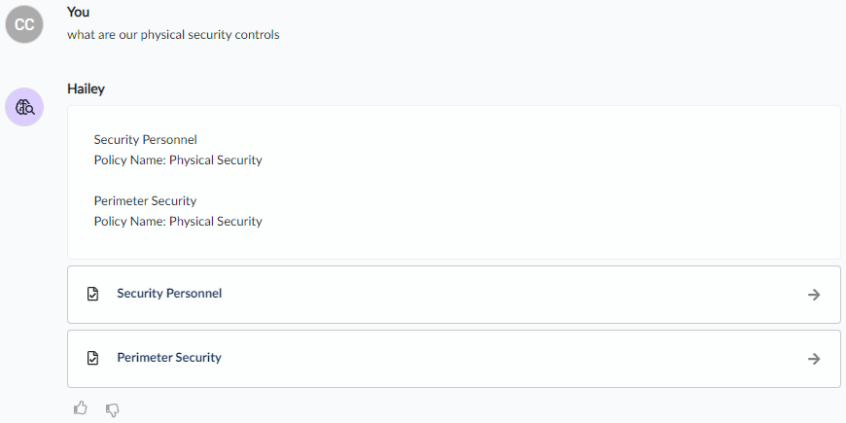Click Policy Name line under Security Personnel

(178, 160)
